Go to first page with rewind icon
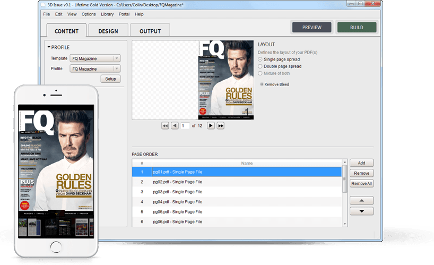The image size is (434, 265). pos(165,126)
